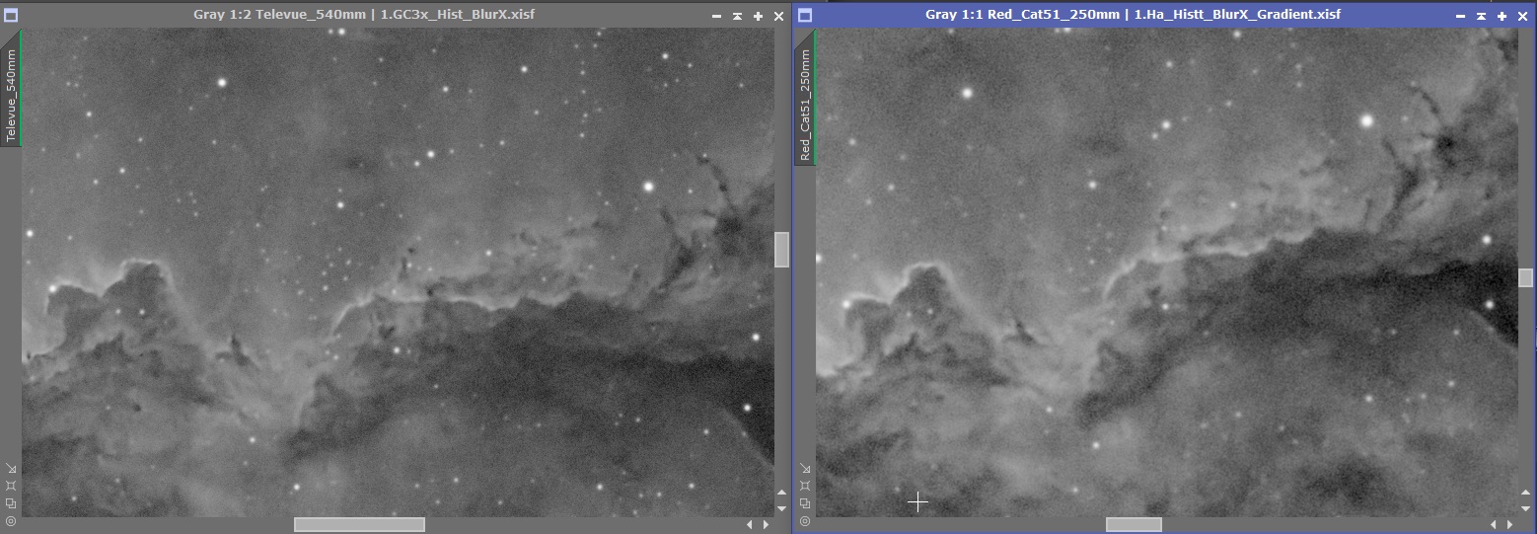The width and height of the screenshot is (1537, 534).
Task: Close the Televue_540mm image window
Action: (778, 17)
